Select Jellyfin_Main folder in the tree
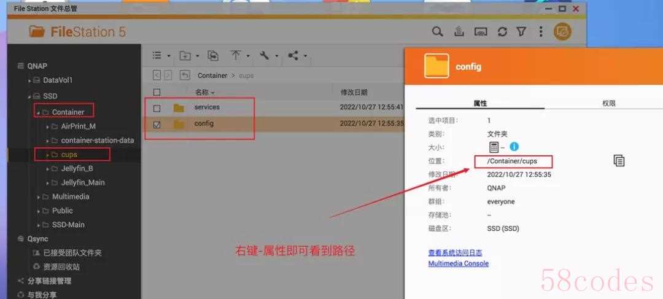Screen dimensions: 663x299 (82, 182)
